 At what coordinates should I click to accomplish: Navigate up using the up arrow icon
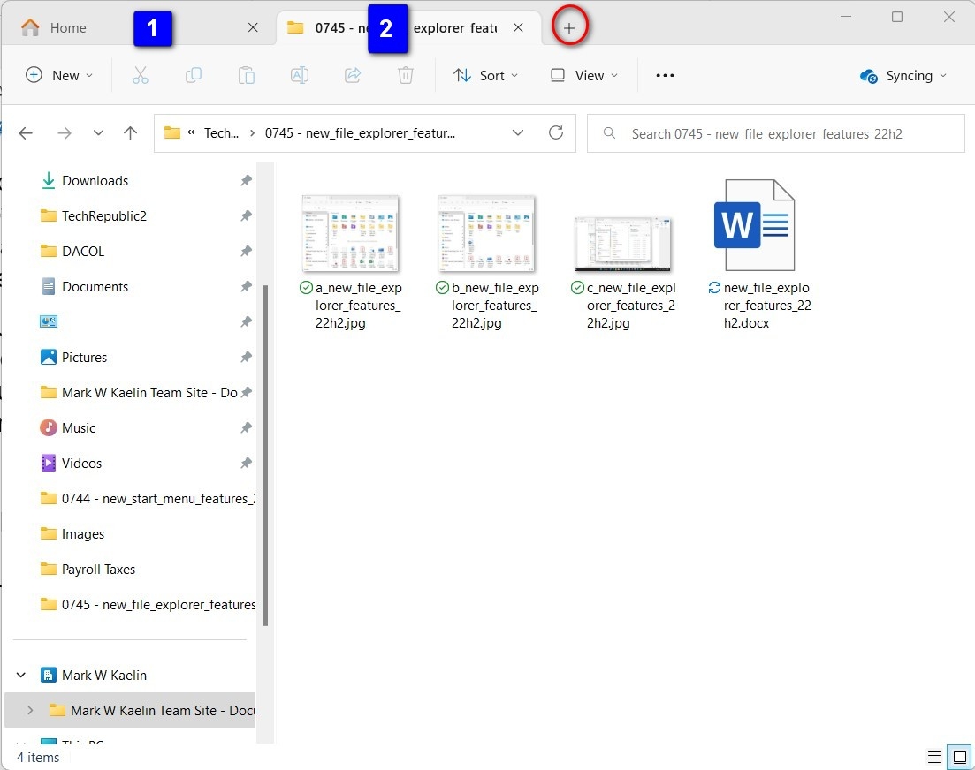[130, 132]
